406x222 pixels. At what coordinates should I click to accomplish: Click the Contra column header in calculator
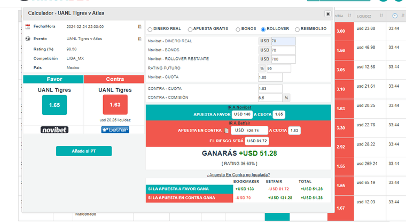[114, 79]
